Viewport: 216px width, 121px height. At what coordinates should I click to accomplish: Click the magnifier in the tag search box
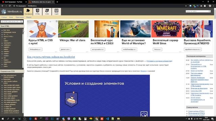[21, 22]
